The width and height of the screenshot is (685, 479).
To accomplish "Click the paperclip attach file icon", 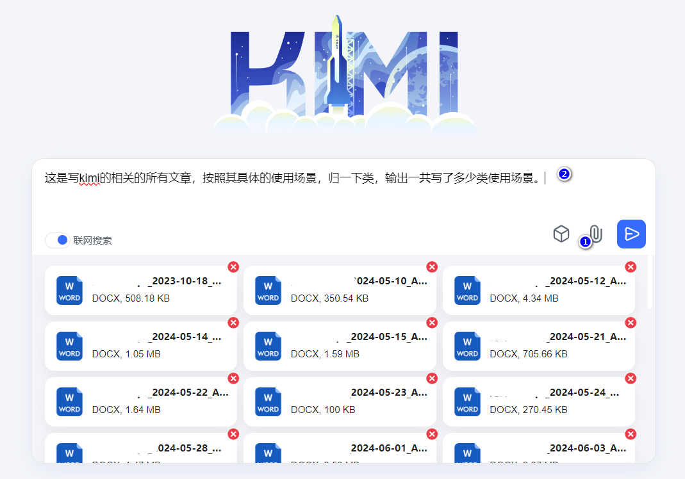I will click(x=596, y=234).
